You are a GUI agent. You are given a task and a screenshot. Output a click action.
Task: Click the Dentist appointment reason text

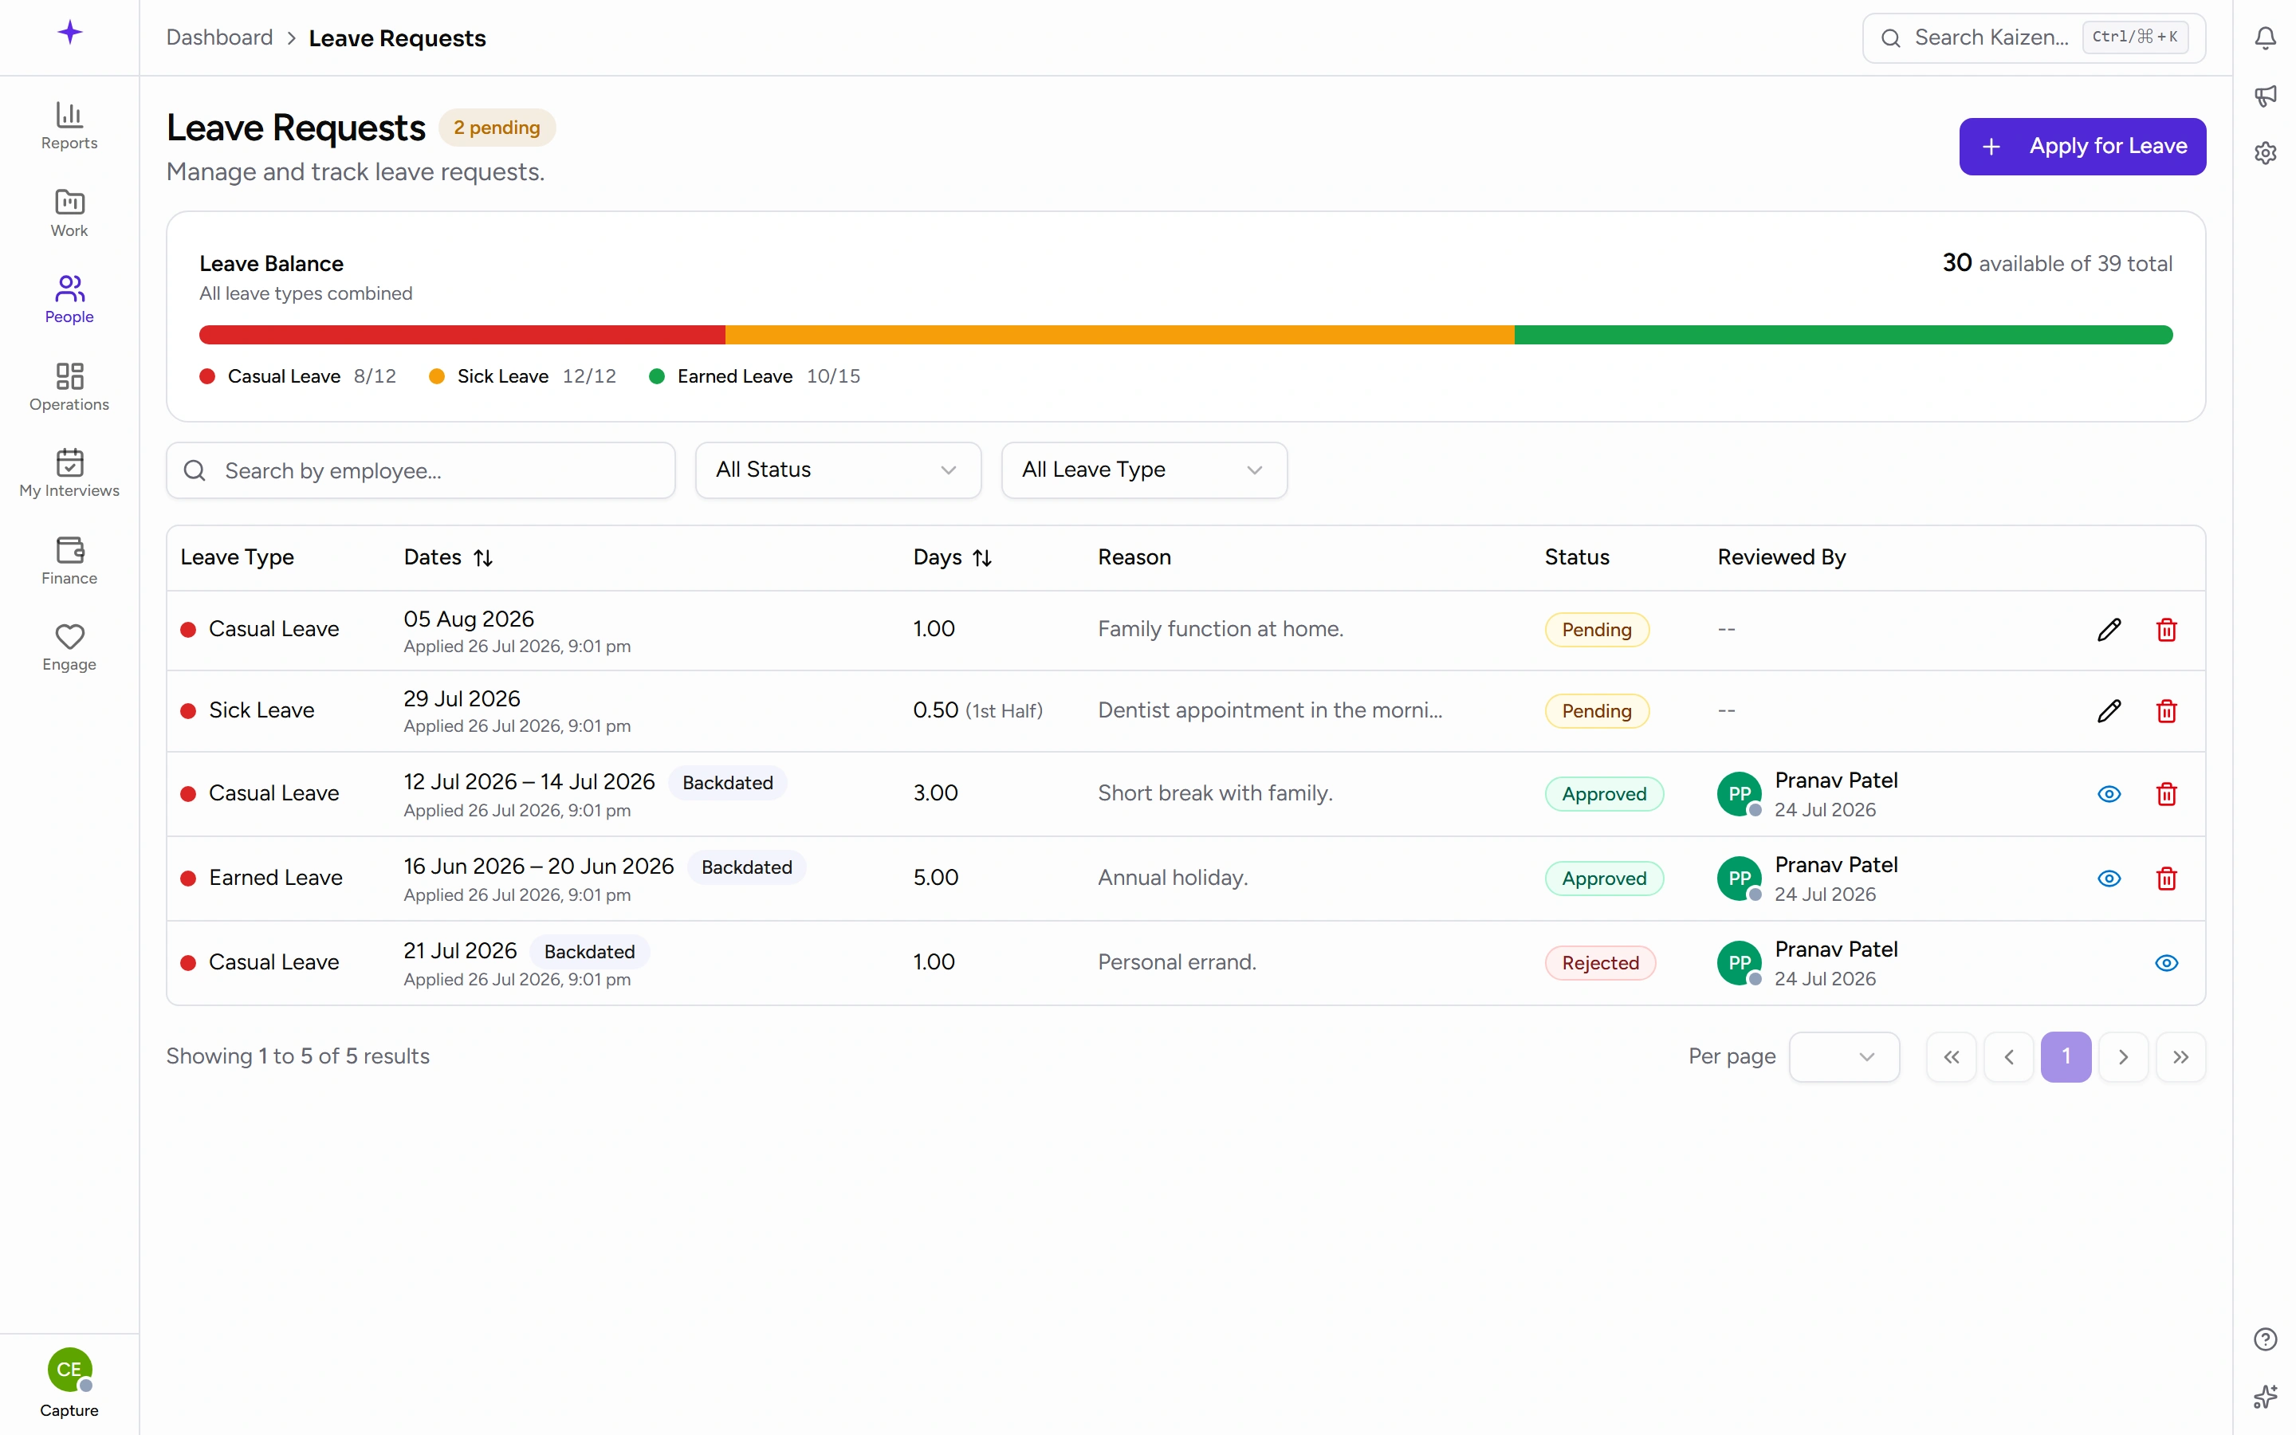1269,711
